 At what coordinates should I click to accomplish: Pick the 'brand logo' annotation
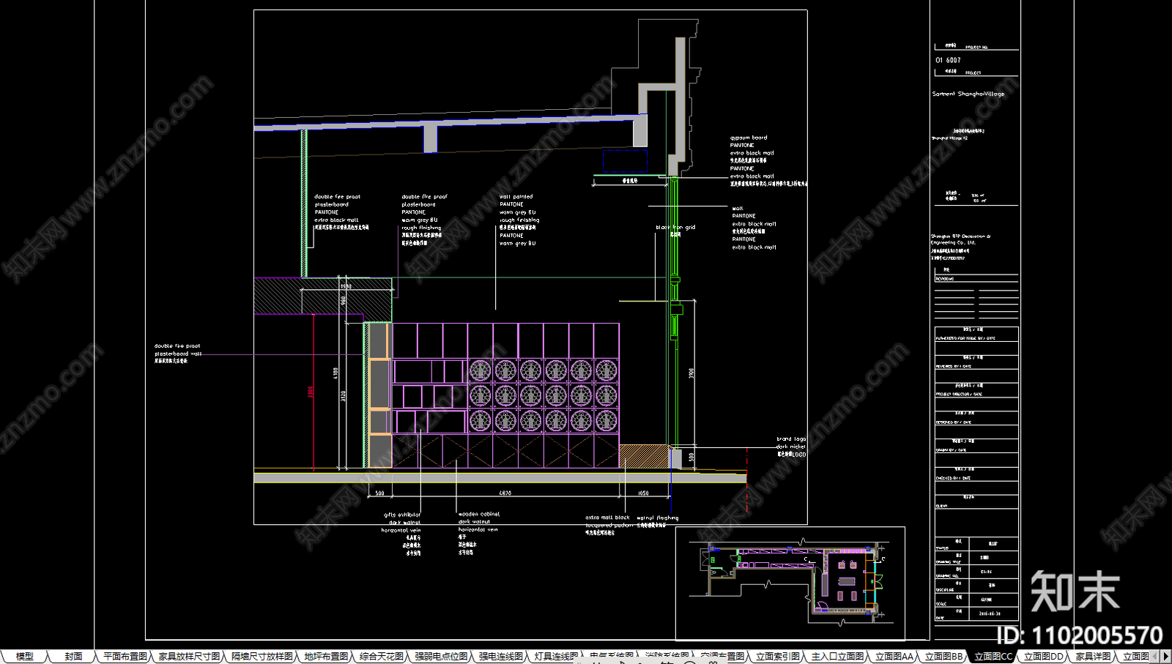coord(791,439)
